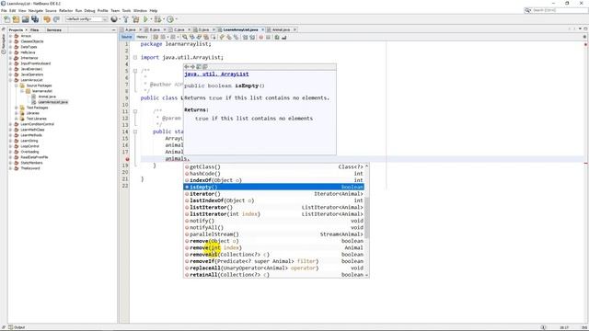Click the red error glyph on line 18
Viewport: 589px width, 331px height.
click(x=127, y=159)
